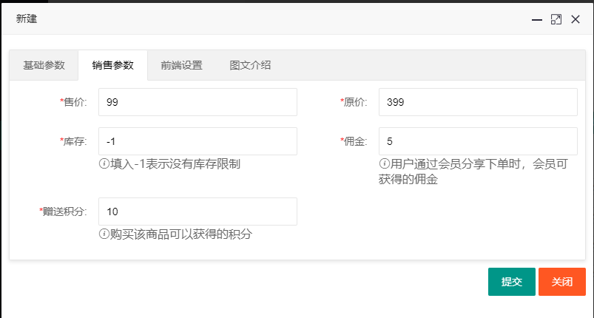Select the 库存 input field
This screenshot has height=318, width=594.
pyautogui.click(x=198, y=141)
